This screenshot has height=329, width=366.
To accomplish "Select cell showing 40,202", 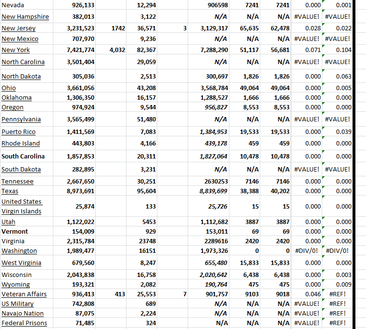I will (276, 191).
